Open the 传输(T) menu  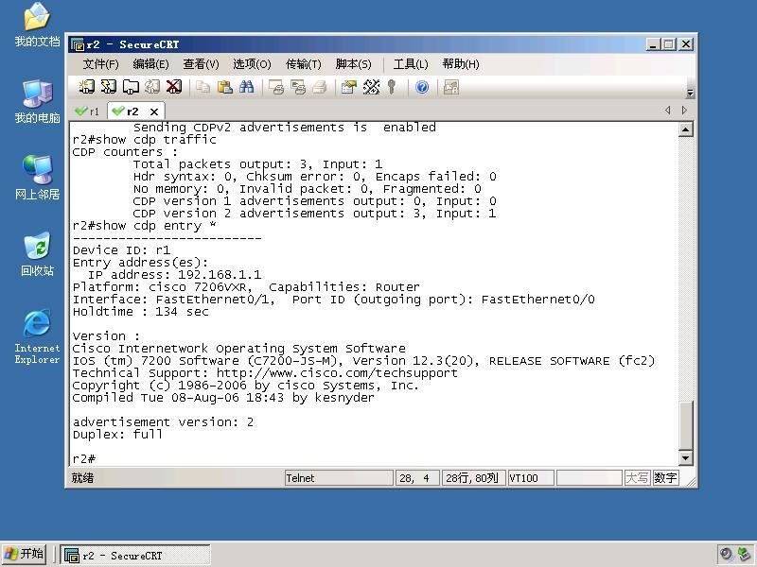tap(303, 64)
